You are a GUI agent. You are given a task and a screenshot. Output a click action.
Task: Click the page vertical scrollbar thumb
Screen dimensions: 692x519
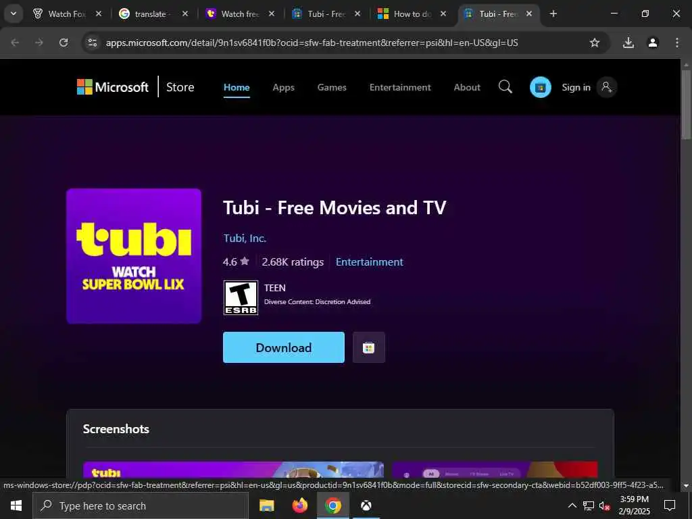click(x=687, y=105)
